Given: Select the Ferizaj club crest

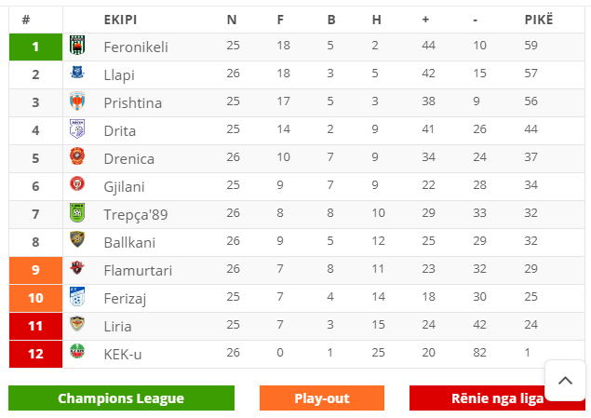Looking at the screenshot, I should pos(77,296).
